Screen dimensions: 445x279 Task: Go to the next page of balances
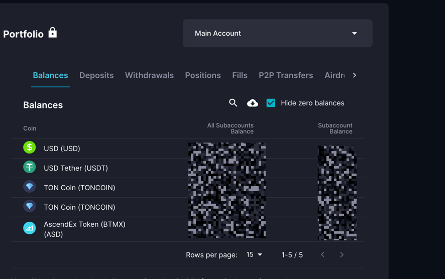[x=342, y=254]
